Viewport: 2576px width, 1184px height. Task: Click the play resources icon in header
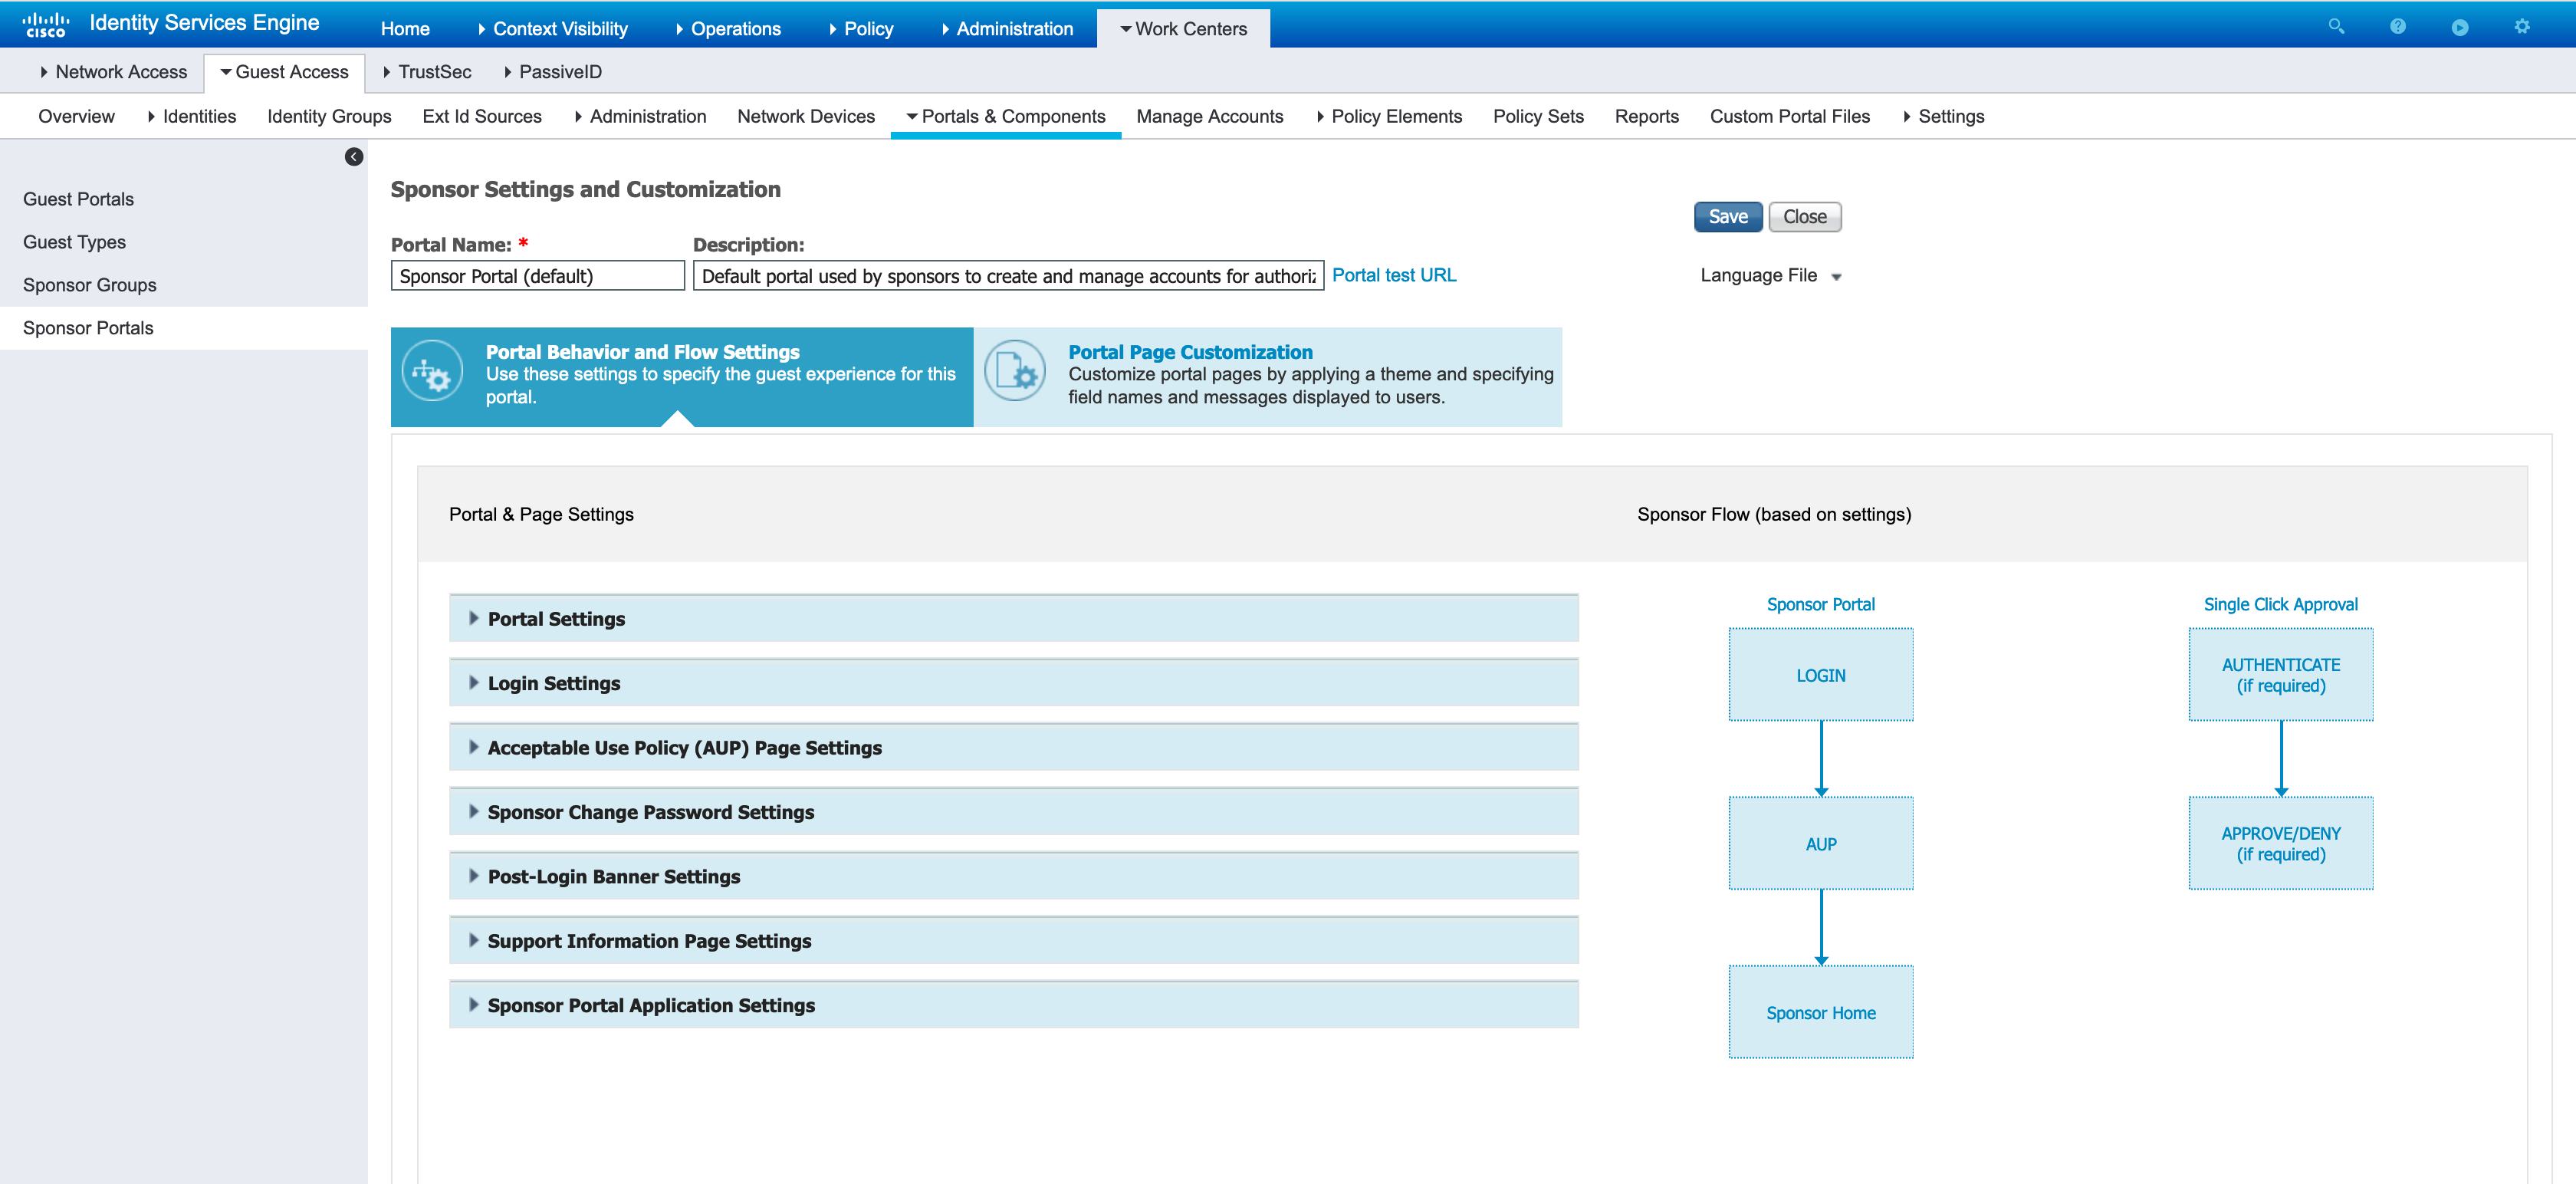click(x=2460, y=27)
